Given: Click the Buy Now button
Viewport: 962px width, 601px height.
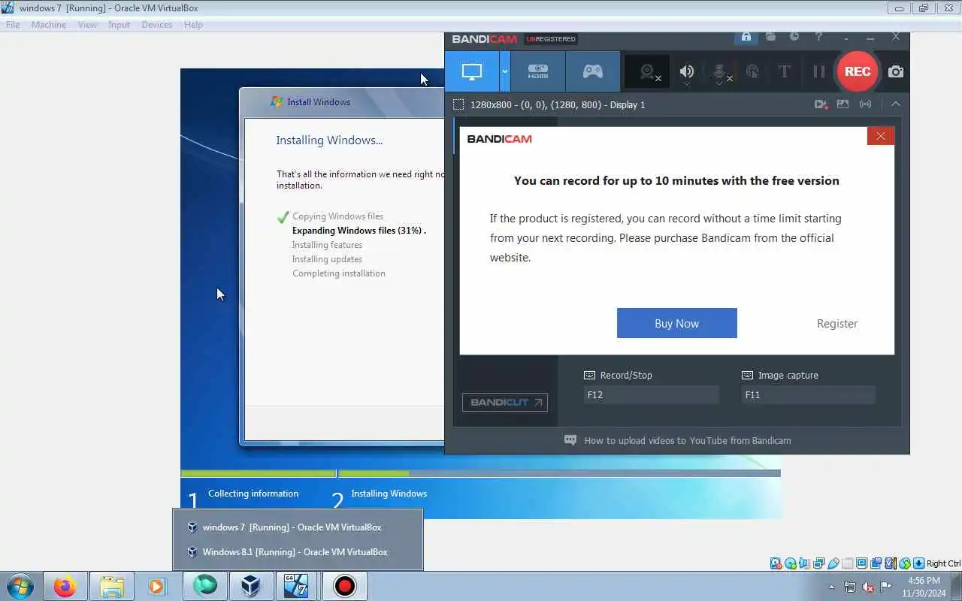Looking at the screenshot, I should (676, 323).
